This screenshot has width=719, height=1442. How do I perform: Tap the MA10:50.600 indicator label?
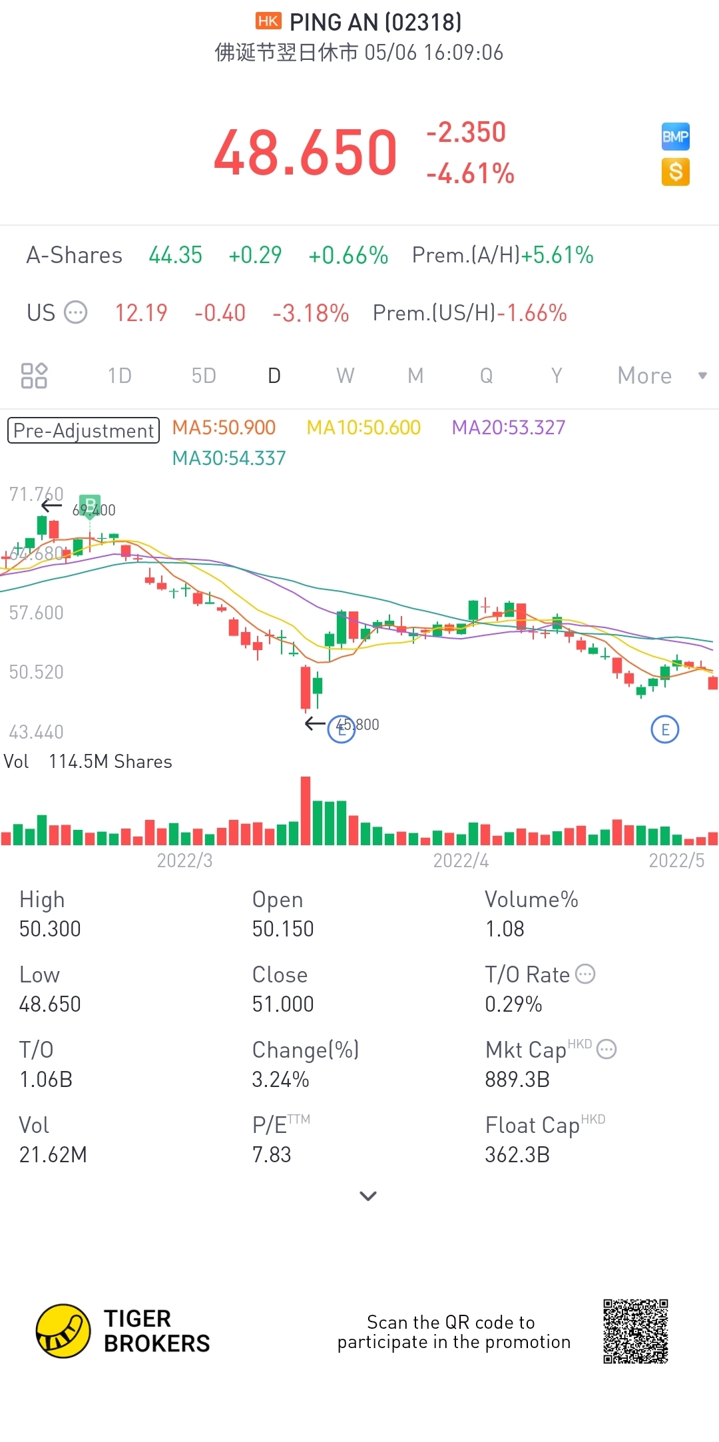(x=363, y=428)
